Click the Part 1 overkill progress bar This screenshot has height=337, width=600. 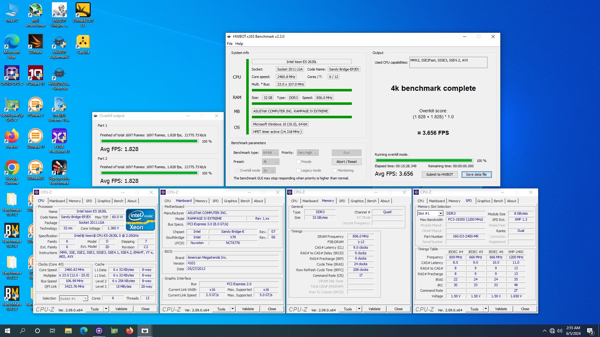(x=149, y=141)
